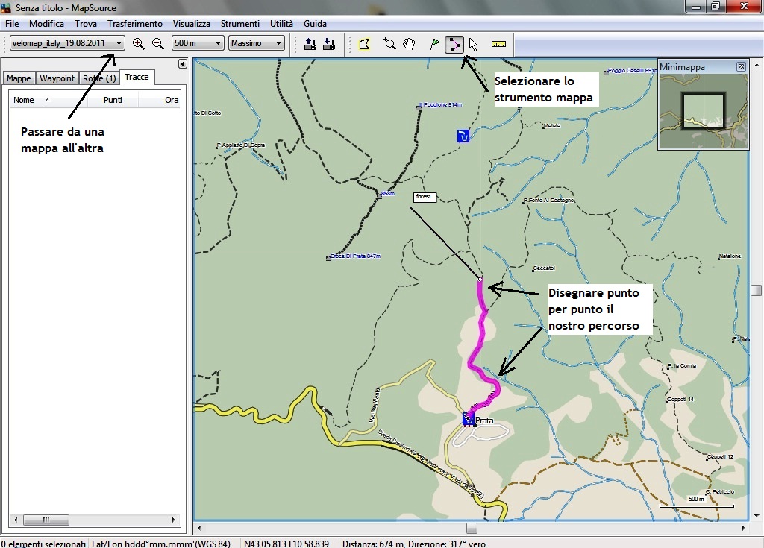Collapse the left side panel arrow
This screenshot has height=548, width=764.
point(182,64)
